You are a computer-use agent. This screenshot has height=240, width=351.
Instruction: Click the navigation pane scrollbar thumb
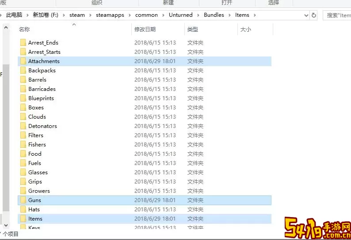coord(6,138)
